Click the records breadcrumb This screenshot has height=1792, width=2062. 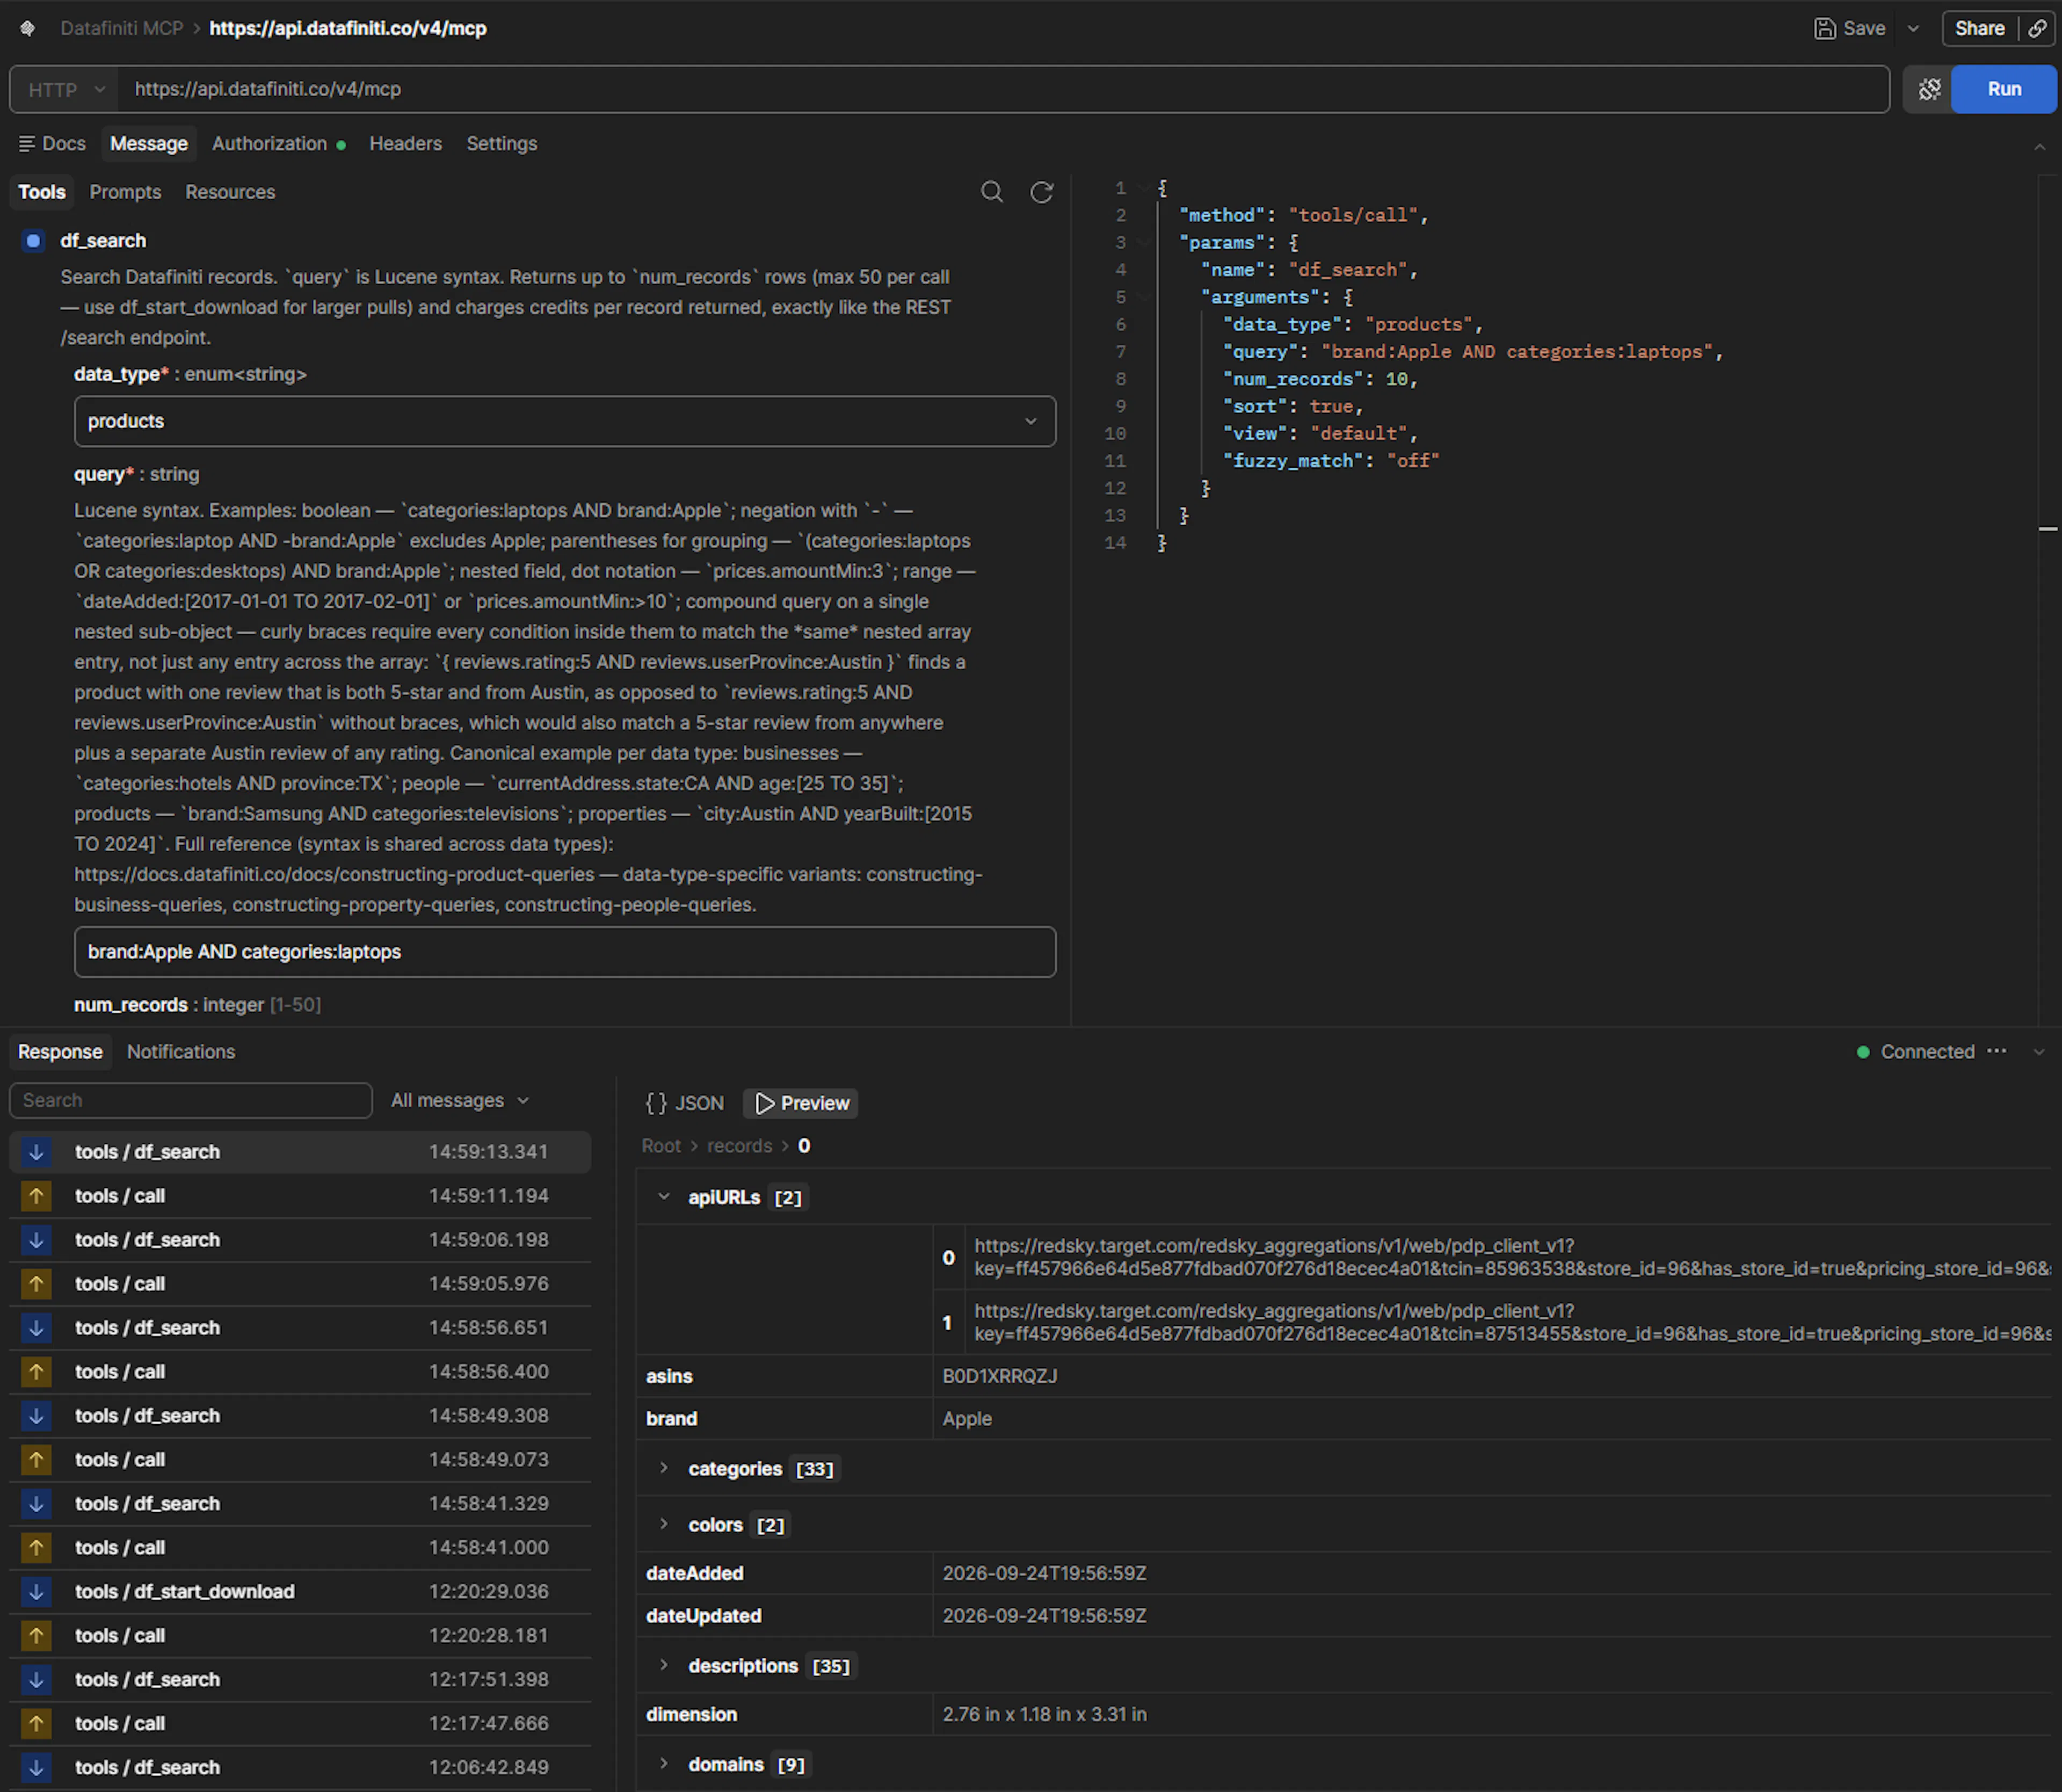tap(740, 1146)
